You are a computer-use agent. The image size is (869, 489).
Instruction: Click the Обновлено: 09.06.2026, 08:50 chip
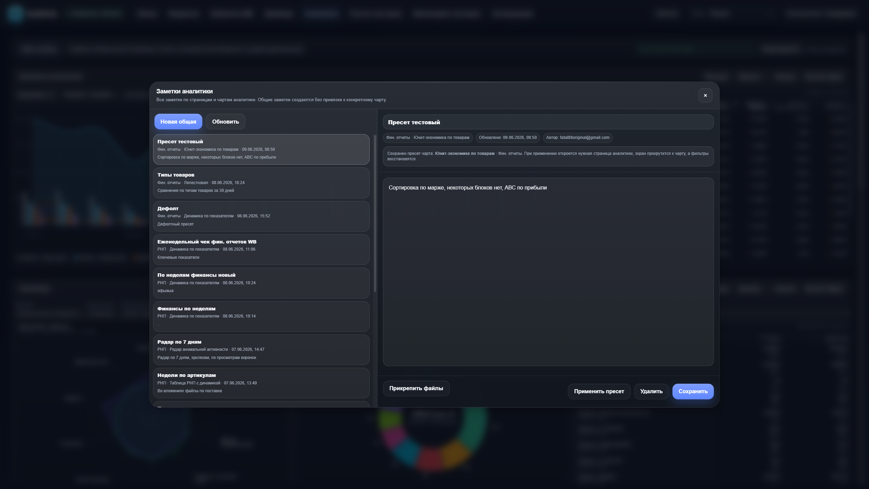pyautogui.click(x=508, y=138)
